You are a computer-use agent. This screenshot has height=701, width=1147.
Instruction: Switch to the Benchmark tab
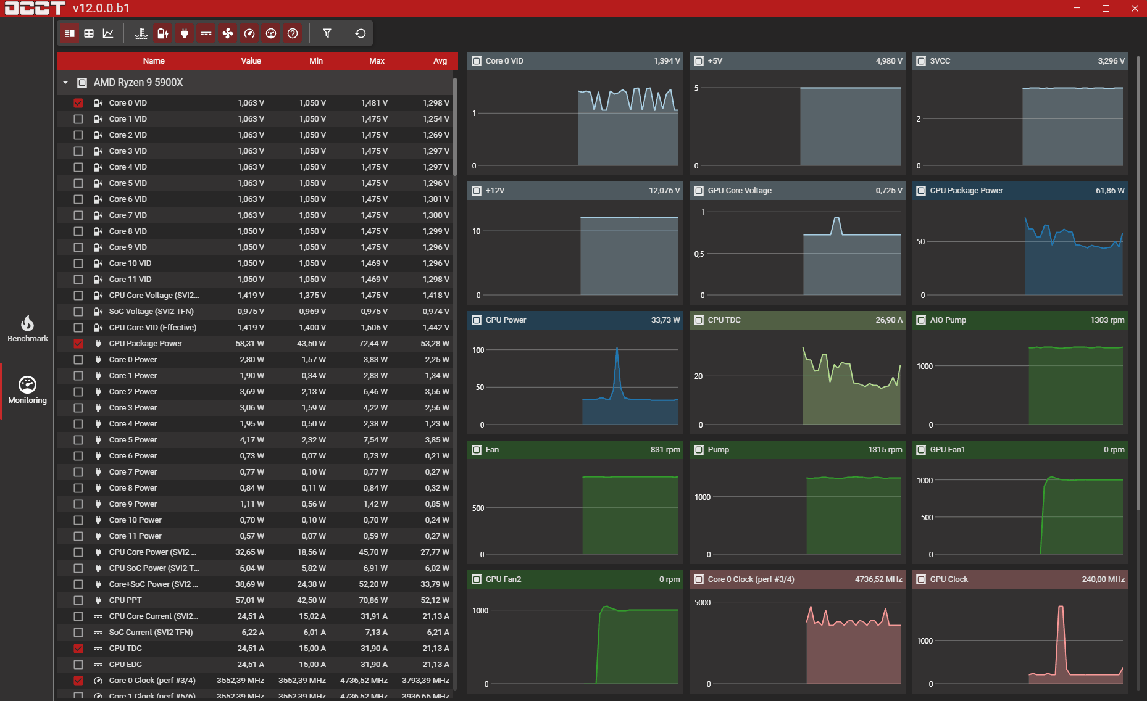coord(27,328)
